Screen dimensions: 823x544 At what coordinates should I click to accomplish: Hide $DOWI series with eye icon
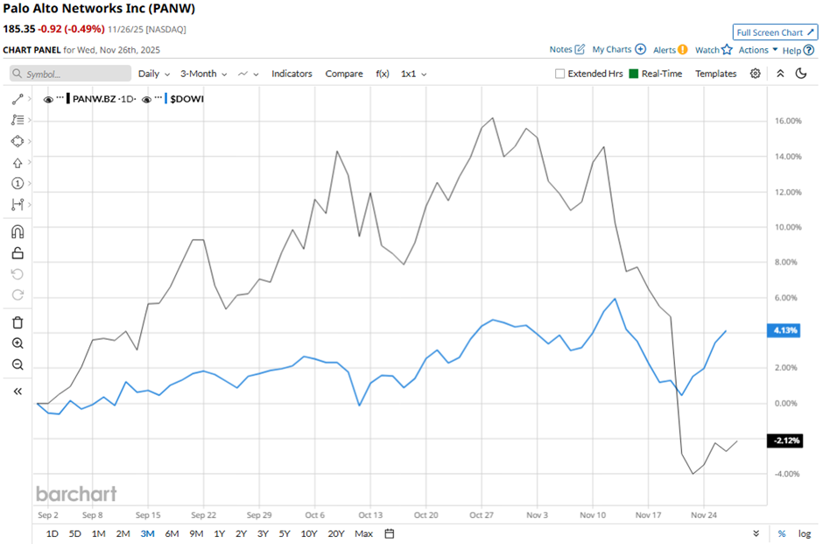[x=146, y=99]
